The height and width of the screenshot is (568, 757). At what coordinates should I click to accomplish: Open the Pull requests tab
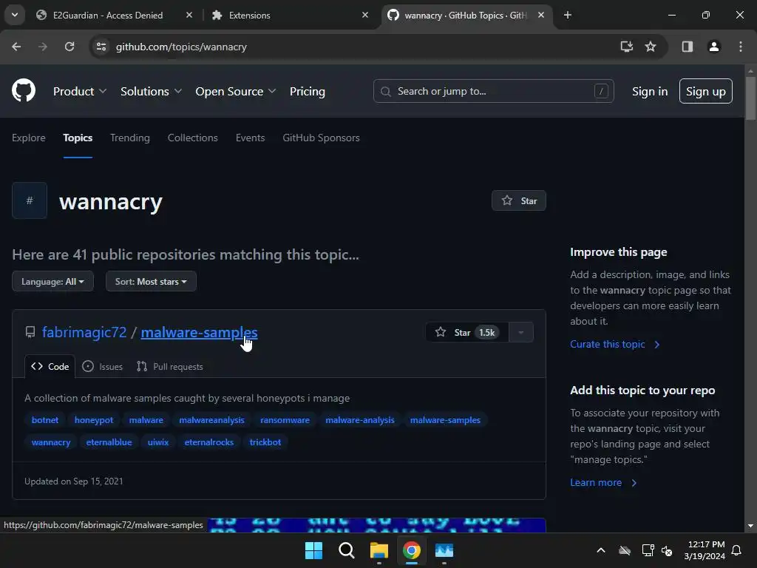[x=170, y=367]
